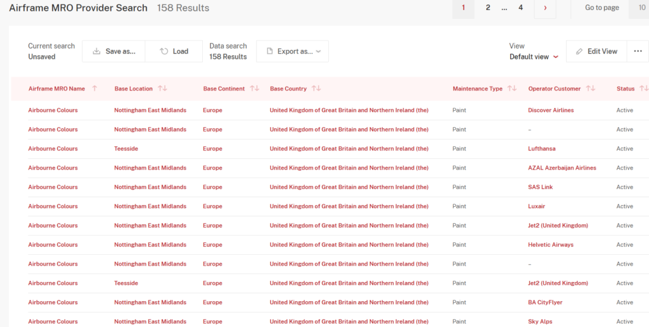Open Sky Alps operator link
Image resolution: width=649 pixels, height=327 pixels.
tap(540, 322)
